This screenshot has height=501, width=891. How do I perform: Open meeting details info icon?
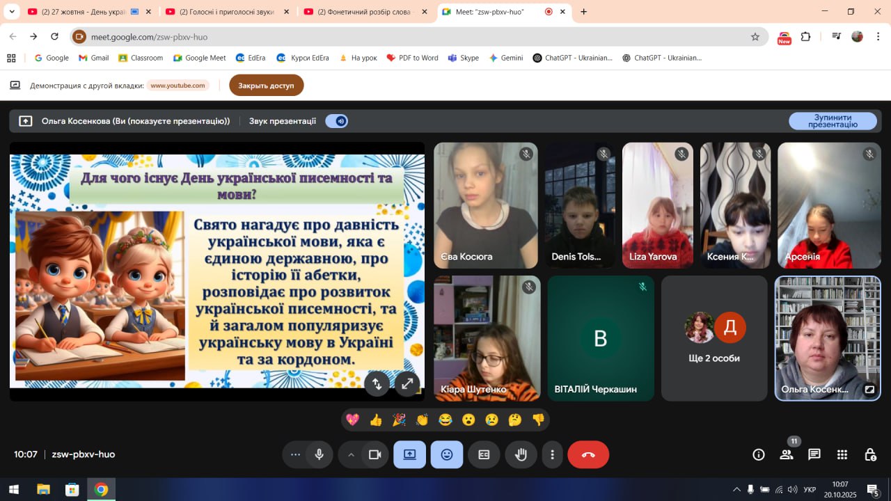[759, 454]
